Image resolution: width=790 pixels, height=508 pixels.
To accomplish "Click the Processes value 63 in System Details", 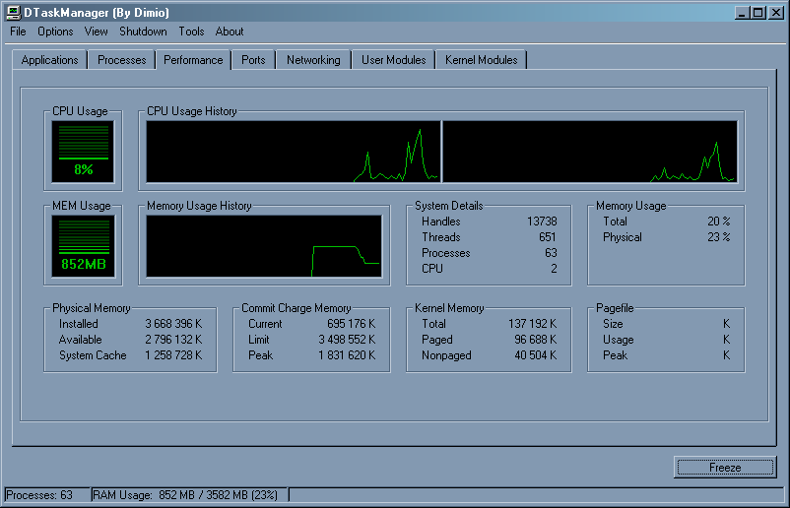I will coord(551,253).
